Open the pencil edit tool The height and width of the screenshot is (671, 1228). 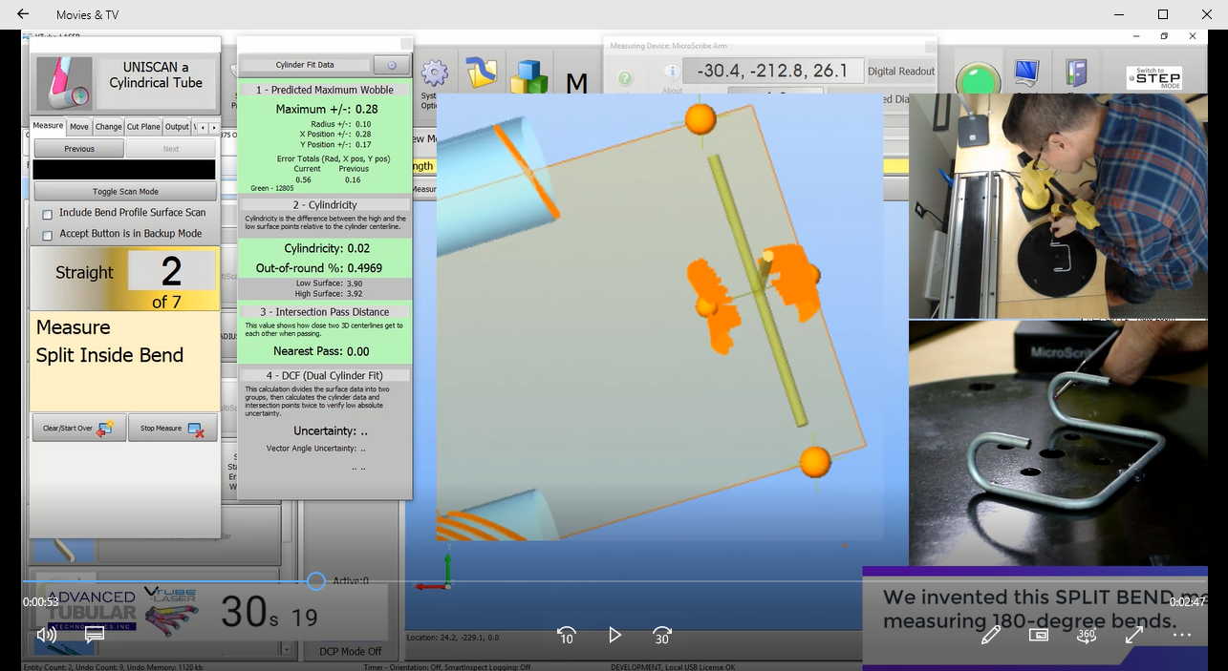point(991,635)
